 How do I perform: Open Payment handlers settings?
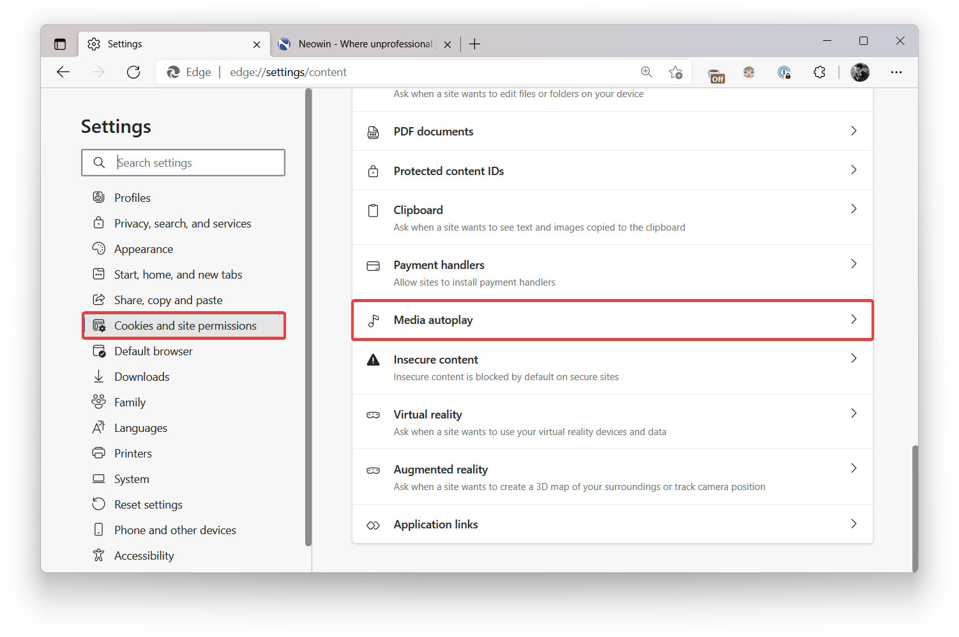click(x=612, y=272)
